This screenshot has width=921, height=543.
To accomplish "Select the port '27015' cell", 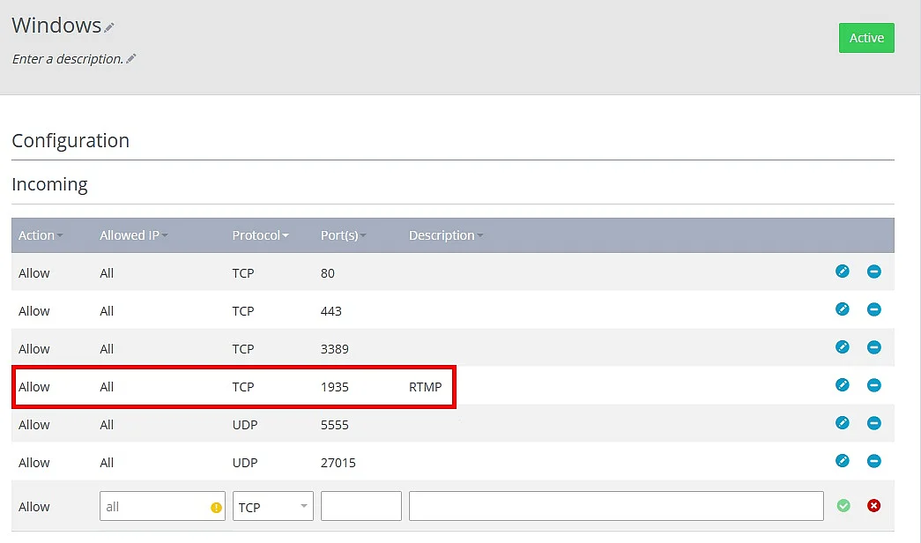I will (x=338, y=463).
